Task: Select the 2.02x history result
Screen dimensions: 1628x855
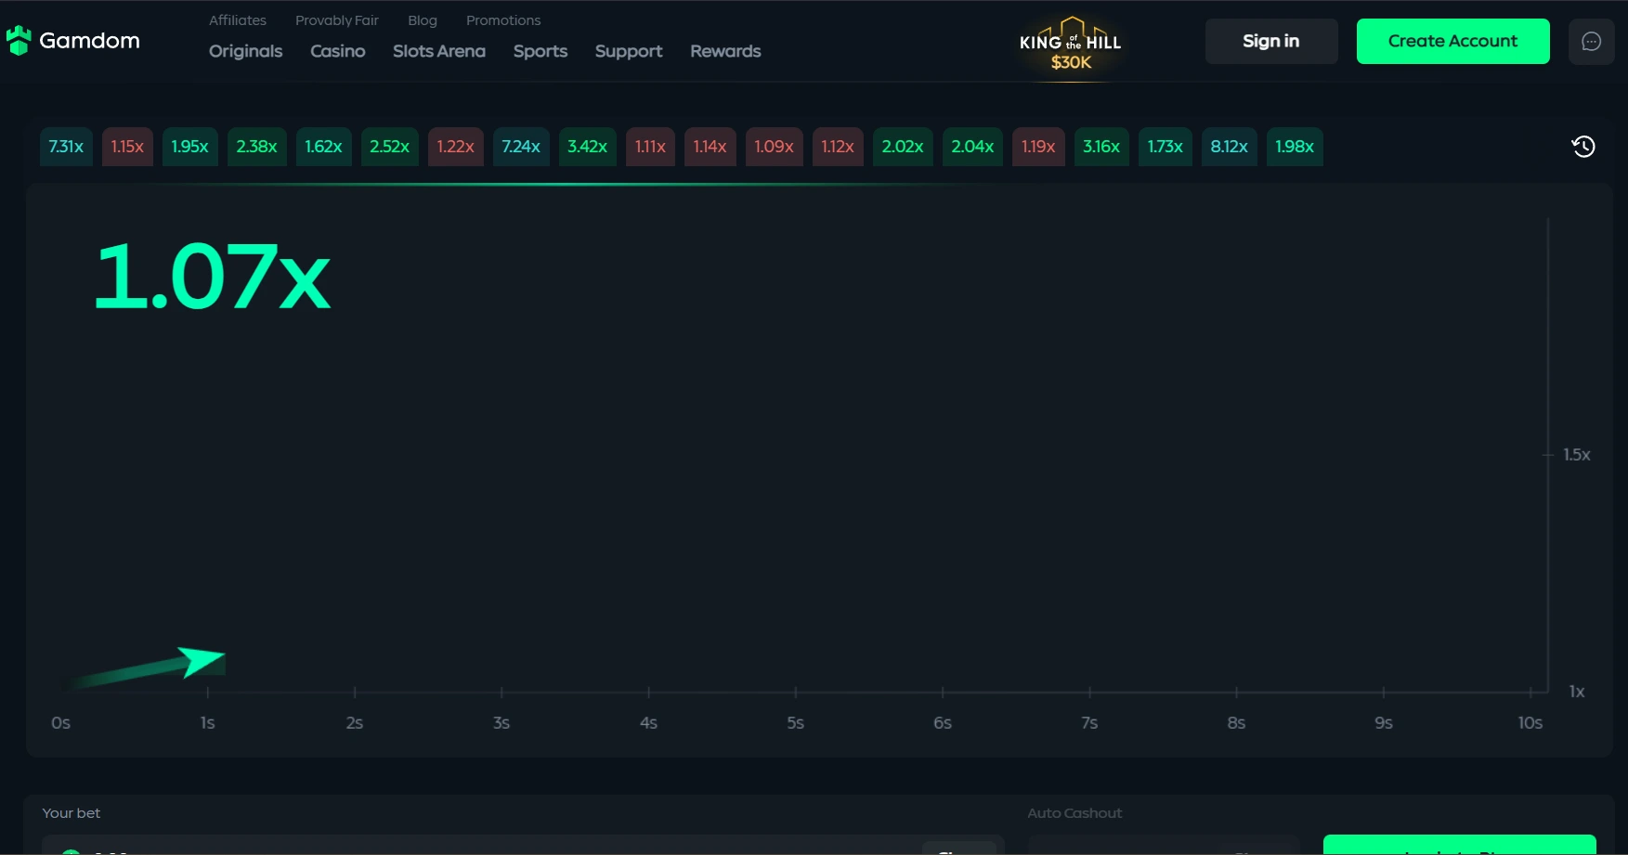Action: [903, 147]
